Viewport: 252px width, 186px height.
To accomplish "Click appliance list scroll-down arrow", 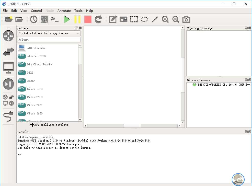I will 80,120.
